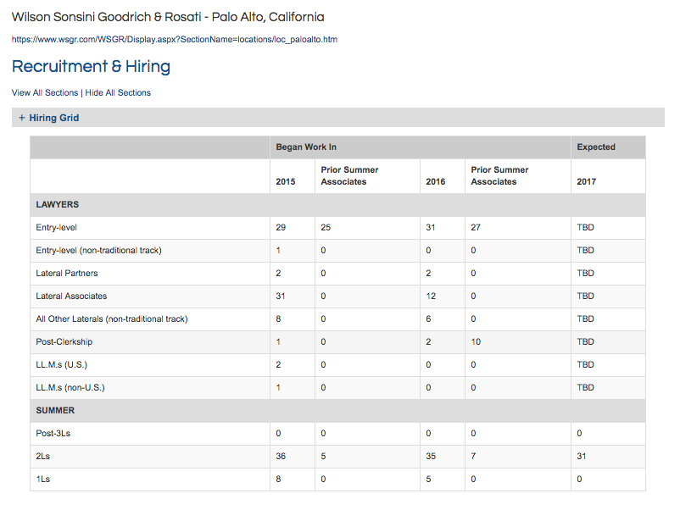The image size is (680, 510).
Task: Click View All Sections link
Action: (45, 92)
